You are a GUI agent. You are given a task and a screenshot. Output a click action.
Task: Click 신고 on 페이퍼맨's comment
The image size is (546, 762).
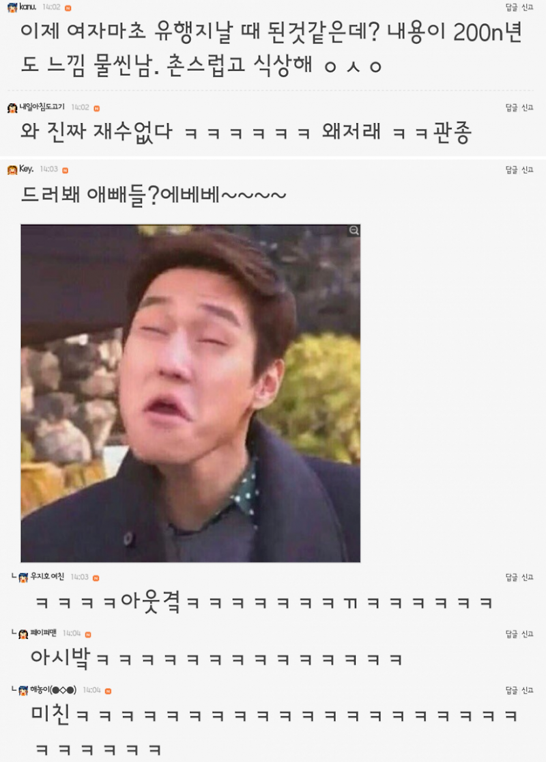coord(528,634)
